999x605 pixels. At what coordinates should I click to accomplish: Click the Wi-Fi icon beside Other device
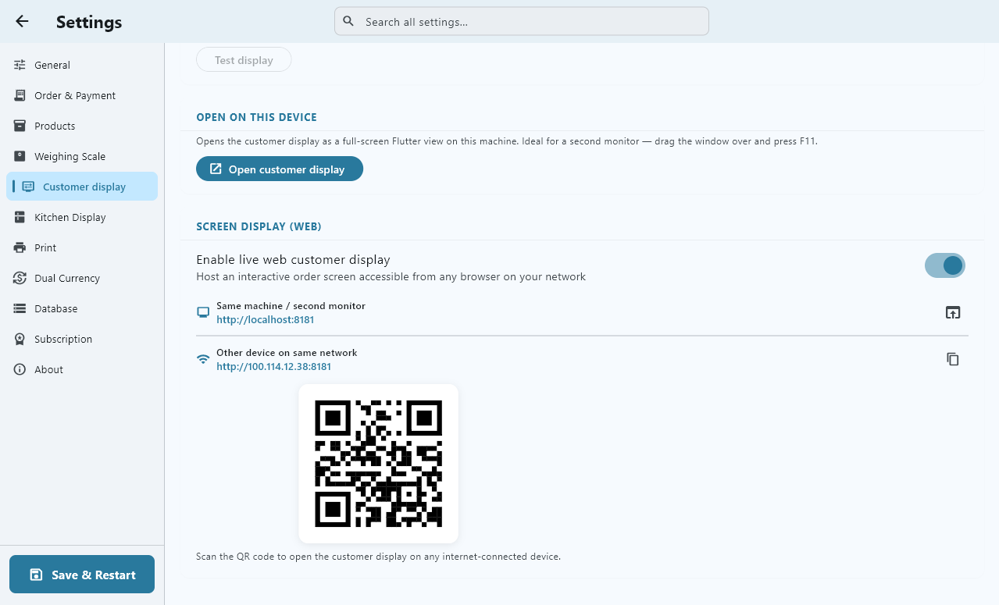point(203,359)
